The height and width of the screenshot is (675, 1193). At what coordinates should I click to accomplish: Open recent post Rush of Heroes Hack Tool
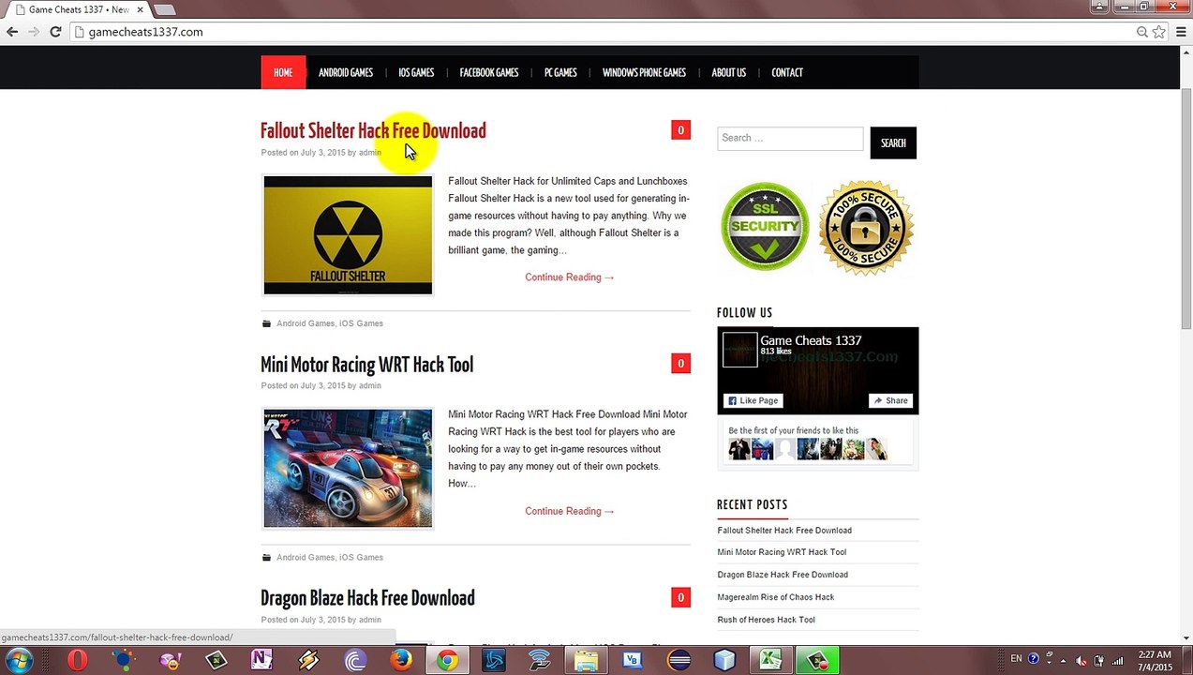[766, 620]
